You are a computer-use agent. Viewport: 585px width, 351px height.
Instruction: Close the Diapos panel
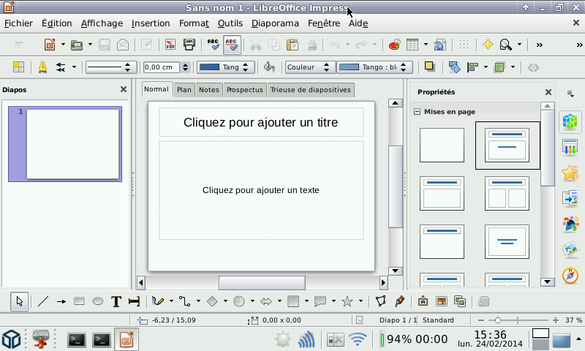tap(124, 89)
